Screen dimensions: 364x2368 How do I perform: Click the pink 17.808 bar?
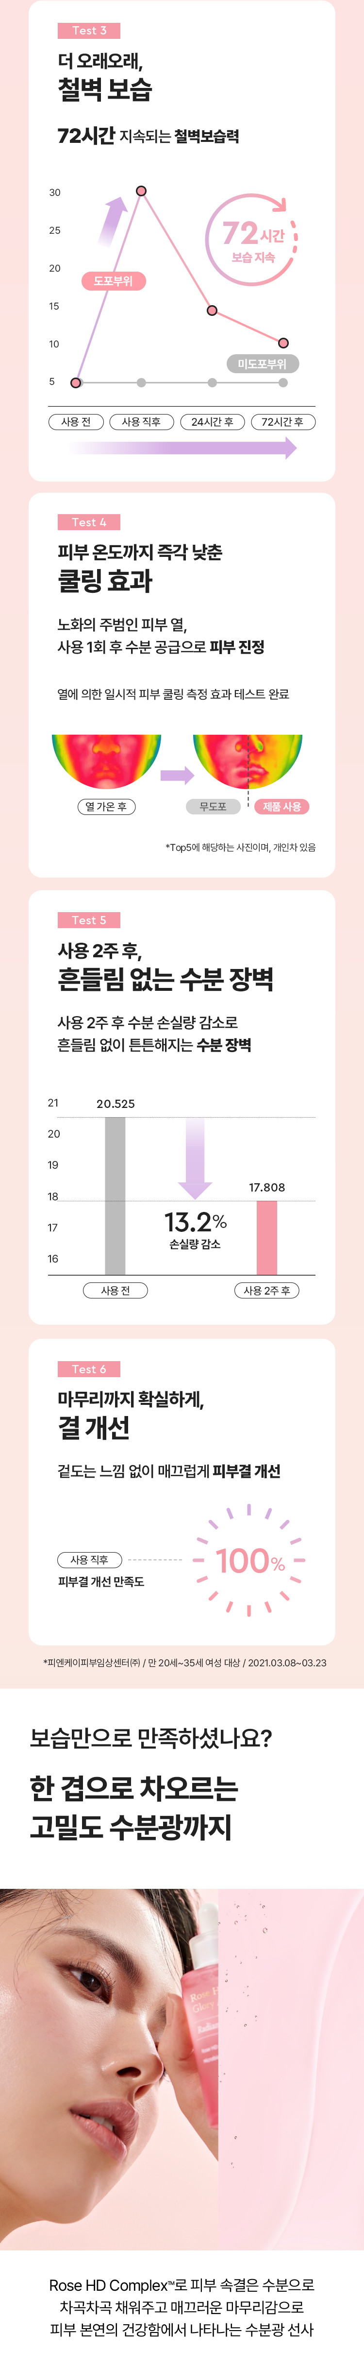tap(266, 1237)
